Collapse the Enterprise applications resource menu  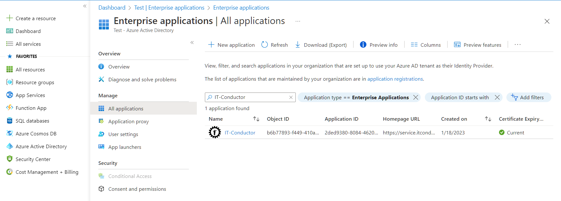[x=192, y=43]
